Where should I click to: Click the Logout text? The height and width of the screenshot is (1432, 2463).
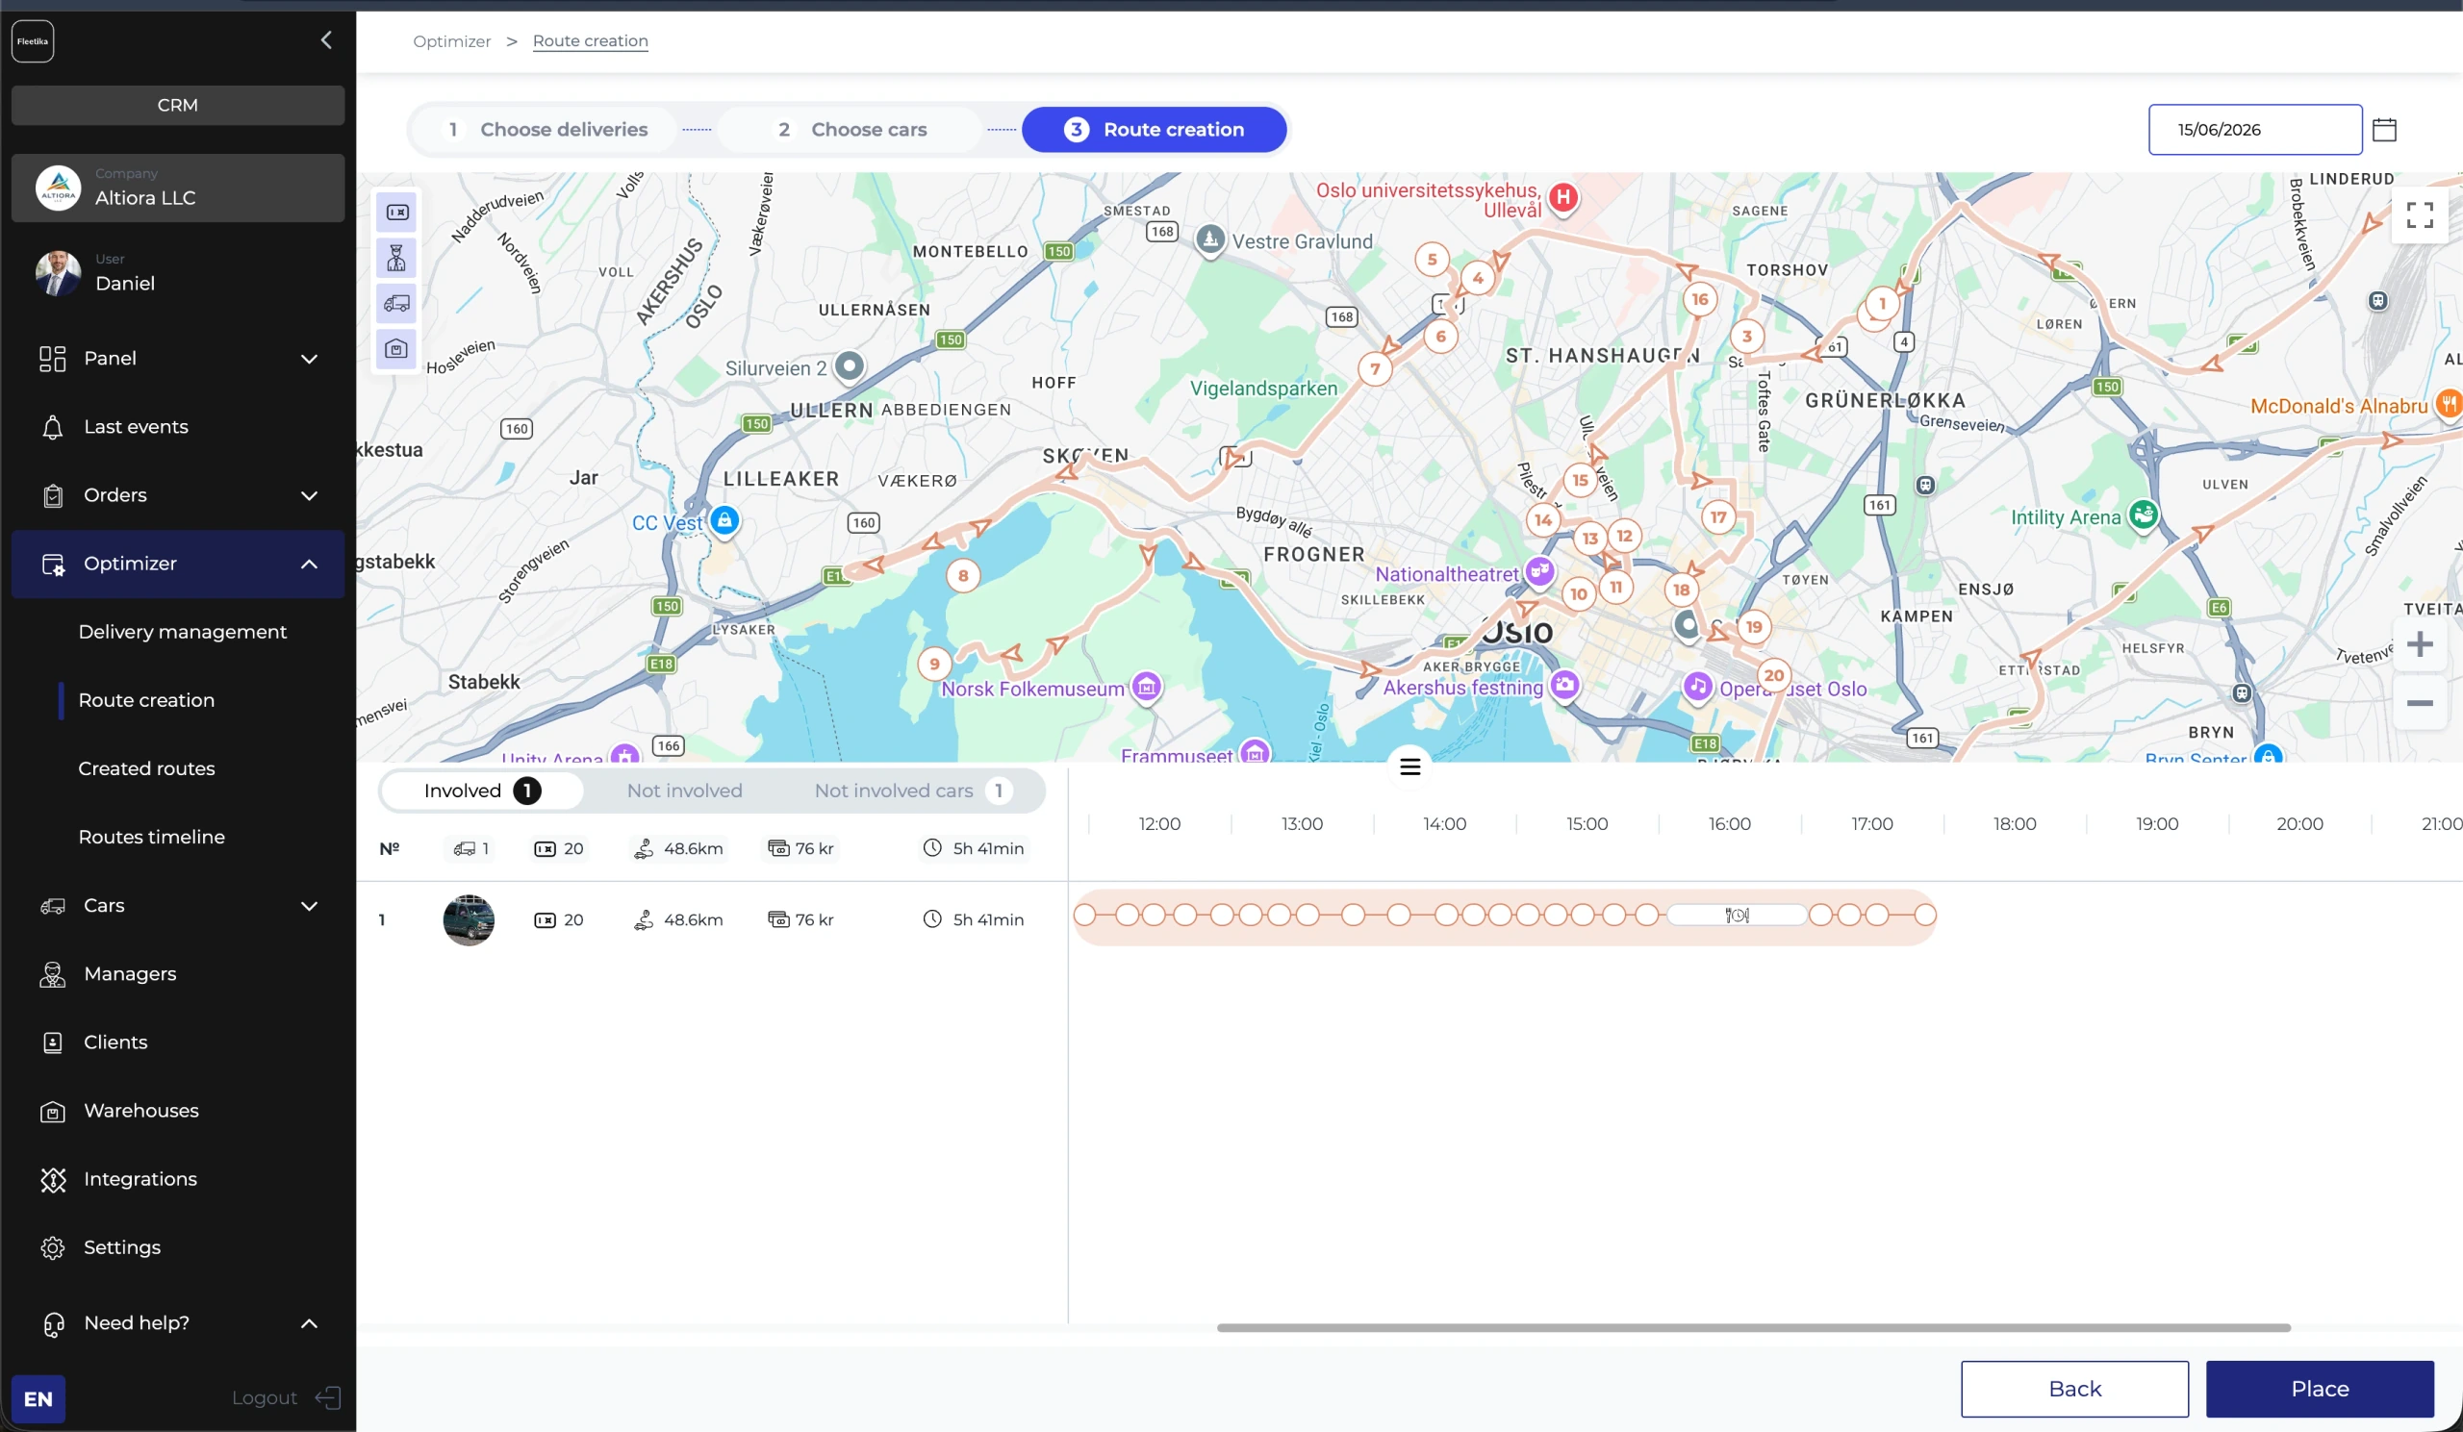264,1397
